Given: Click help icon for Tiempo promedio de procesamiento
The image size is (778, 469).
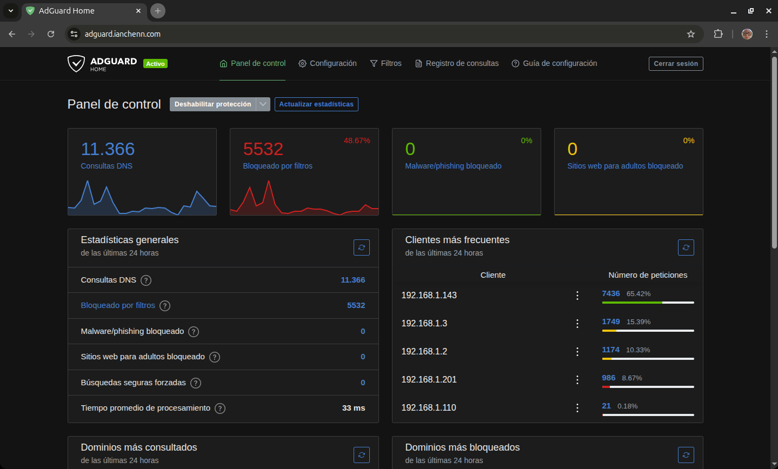Looking at the screenshot, I should [x=220, y=408].
